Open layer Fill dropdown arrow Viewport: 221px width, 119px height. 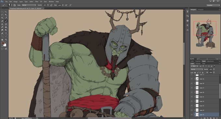pos(214,73)
